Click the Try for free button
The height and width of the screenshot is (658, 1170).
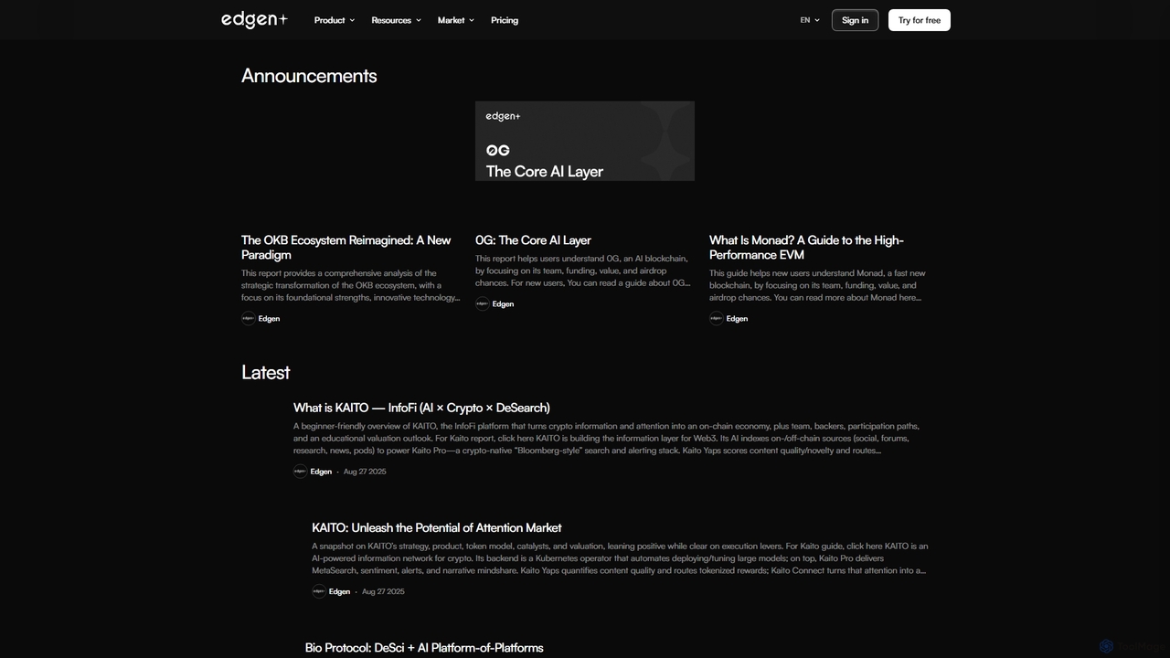point(920,20)
